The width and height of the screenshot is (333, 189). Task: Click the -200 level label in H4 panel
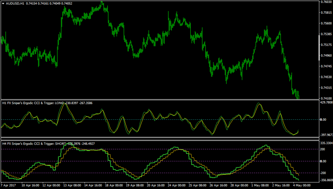323,173
